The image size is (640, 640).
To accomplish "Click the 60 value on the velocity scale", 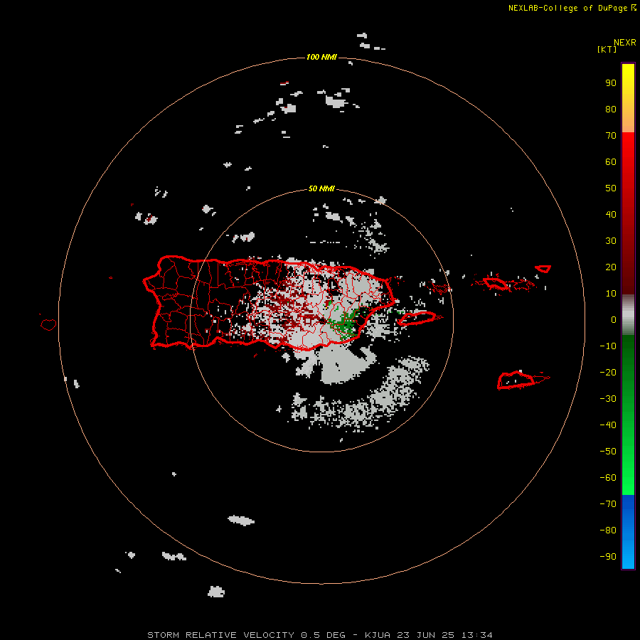I will click(611, 161).
